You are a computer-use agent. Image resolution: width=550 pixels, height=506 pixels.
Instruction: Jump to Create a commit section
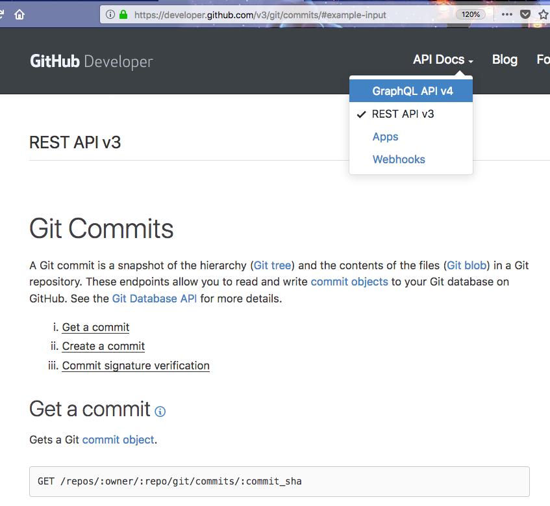tap(103, 346)
